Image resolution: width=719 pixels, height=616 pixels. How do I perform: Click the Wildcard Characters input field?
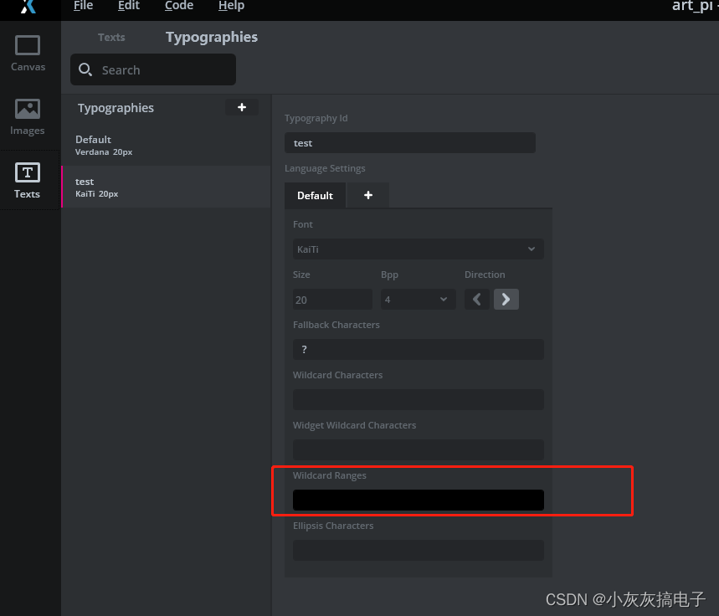pos(419,399)
